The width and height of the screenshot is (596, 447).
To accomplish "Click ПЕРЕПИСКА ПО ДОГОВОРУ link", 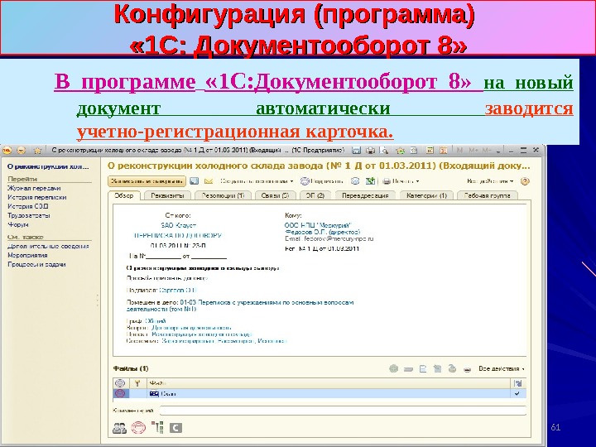I will tap(177, 235).
